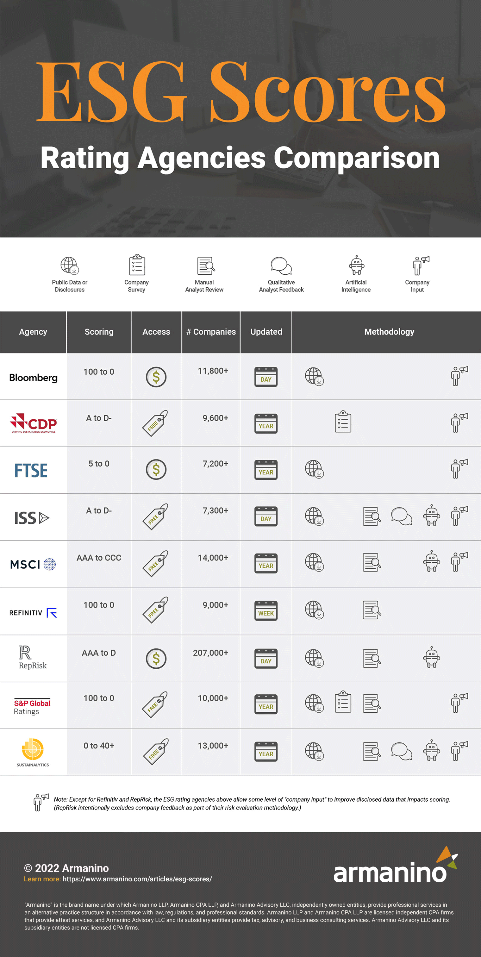The image size is (481, 957).
Task: Click the analyst review icon in Refinitiv row
Action: point(372,610)
